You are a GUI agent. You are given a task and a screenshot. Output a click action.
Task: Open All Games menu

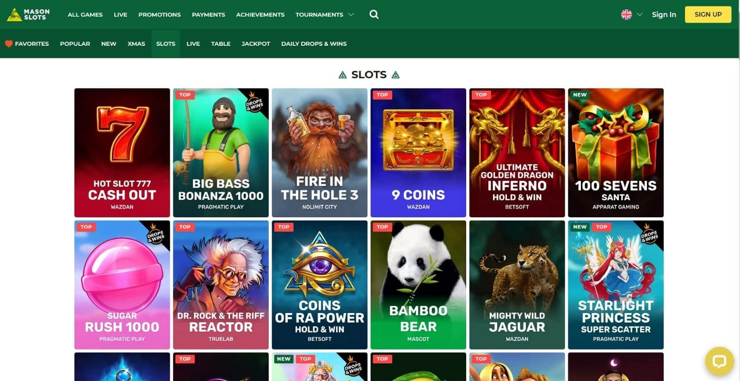(85, 14)
